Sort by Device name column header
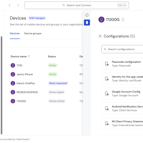The image size is (143, 143). point(19,56)
